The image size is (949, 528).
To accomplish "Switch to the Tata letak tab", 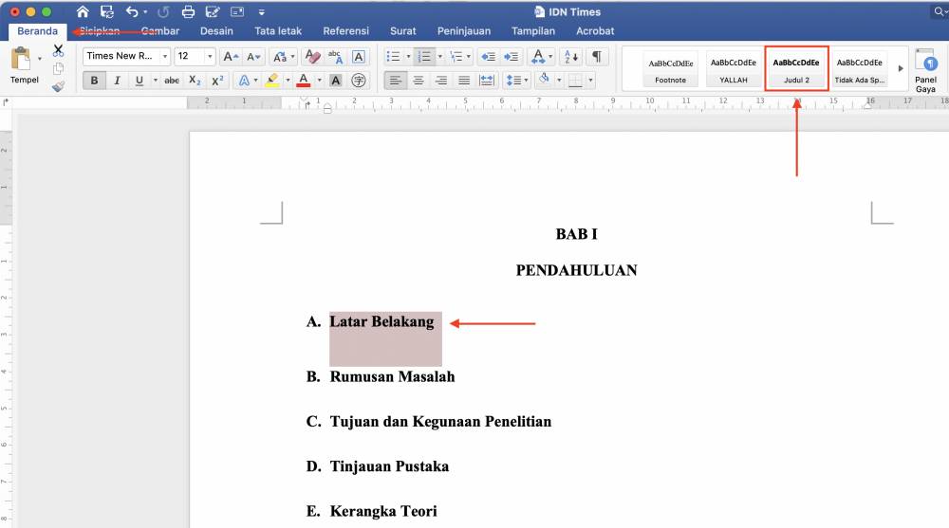I will (278, 31).
